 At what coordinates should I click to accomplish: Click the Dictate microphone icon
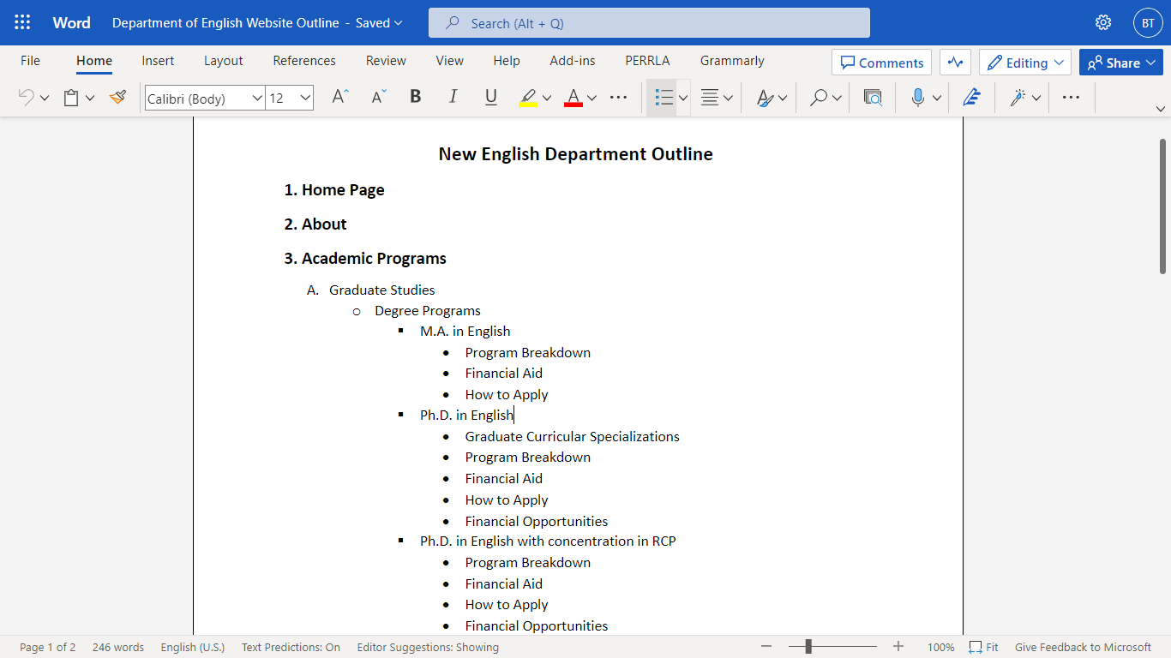point(917,98)
